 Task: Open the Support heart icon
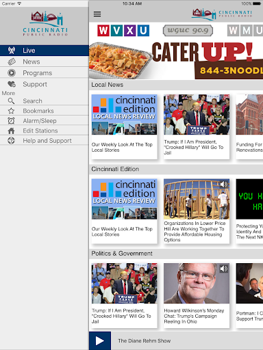12,84
